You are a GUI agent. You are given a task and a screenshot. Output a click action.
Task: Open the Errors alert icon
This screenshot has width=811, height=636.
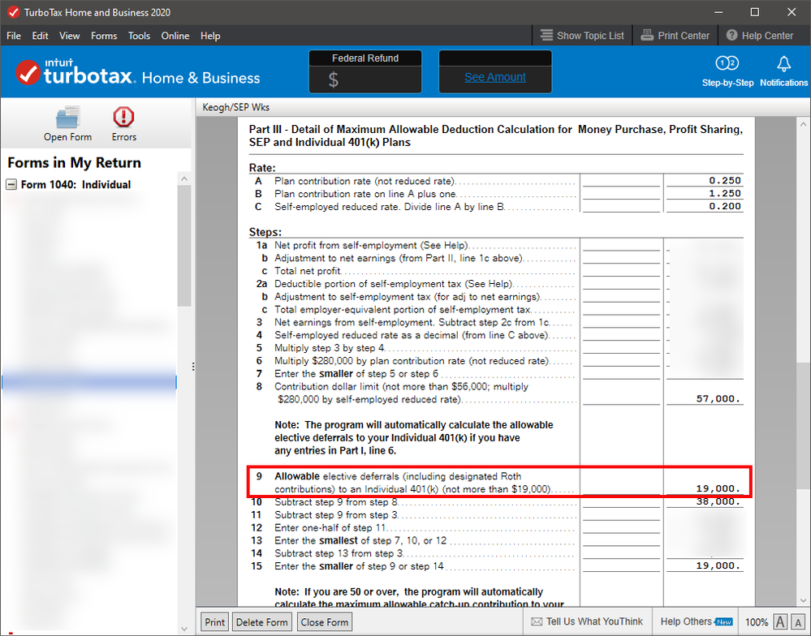(123, 117)
